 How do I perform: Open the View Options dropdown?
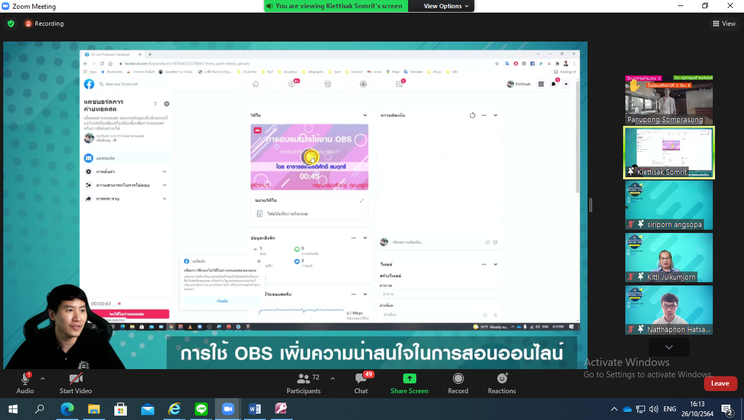446,6
